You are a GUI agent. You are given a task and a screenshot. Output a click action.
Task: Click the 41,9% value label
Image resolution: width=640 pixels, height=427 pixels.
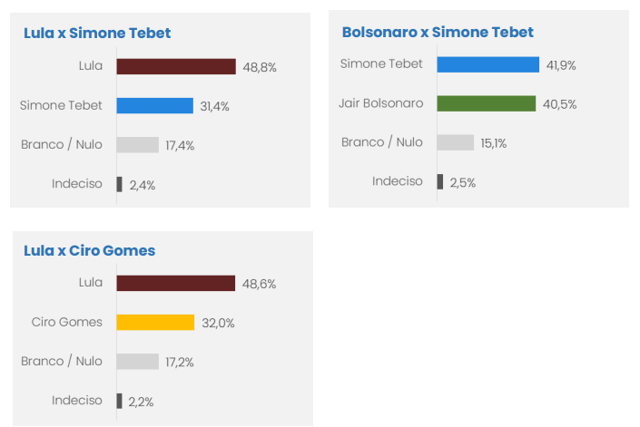pos(561,65)
